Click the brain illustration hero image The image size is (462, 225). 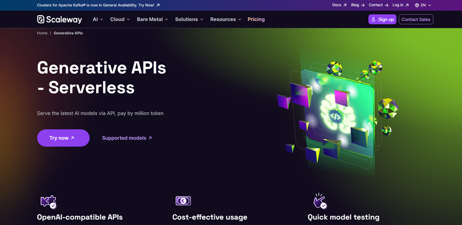pos(337,115)
